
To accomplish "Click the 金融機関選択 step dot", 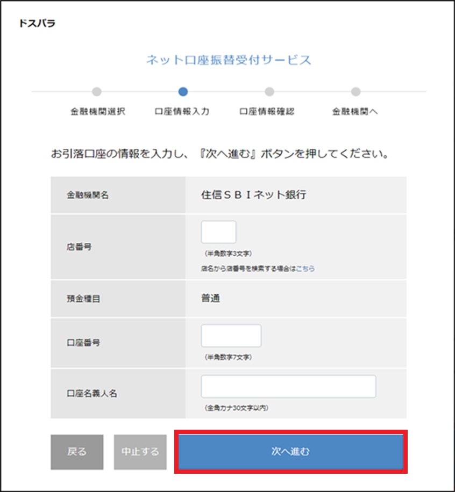I will (97, 92).
